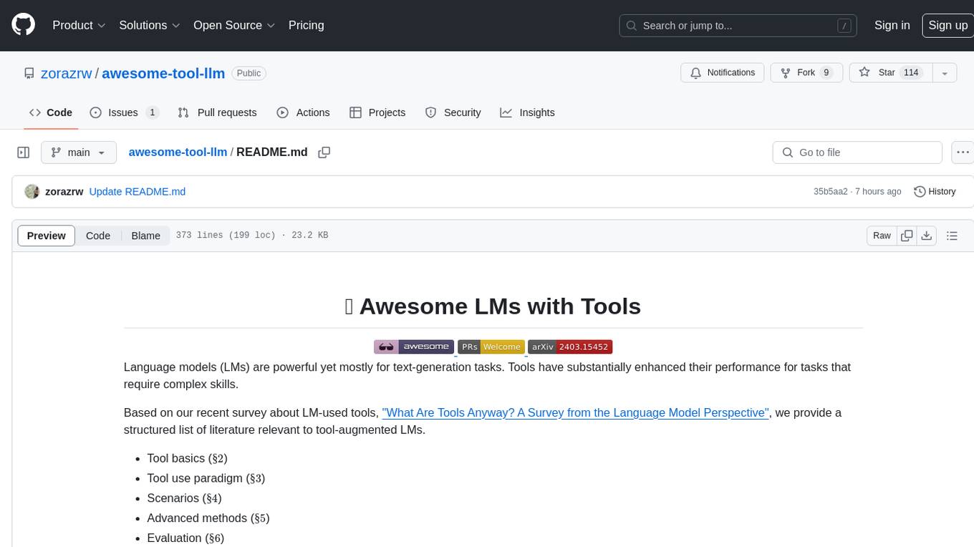Open the Security tab
Viewport: 974px width, 547px height.
coord(453,112)
